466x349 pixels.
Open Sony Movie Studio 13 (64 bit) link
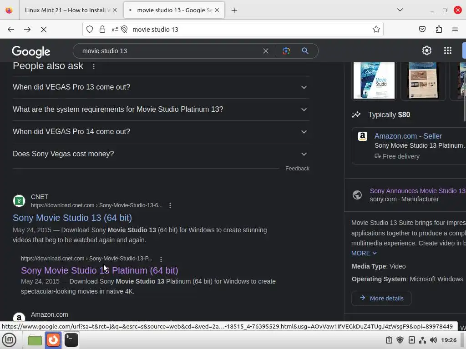[72, 218]
